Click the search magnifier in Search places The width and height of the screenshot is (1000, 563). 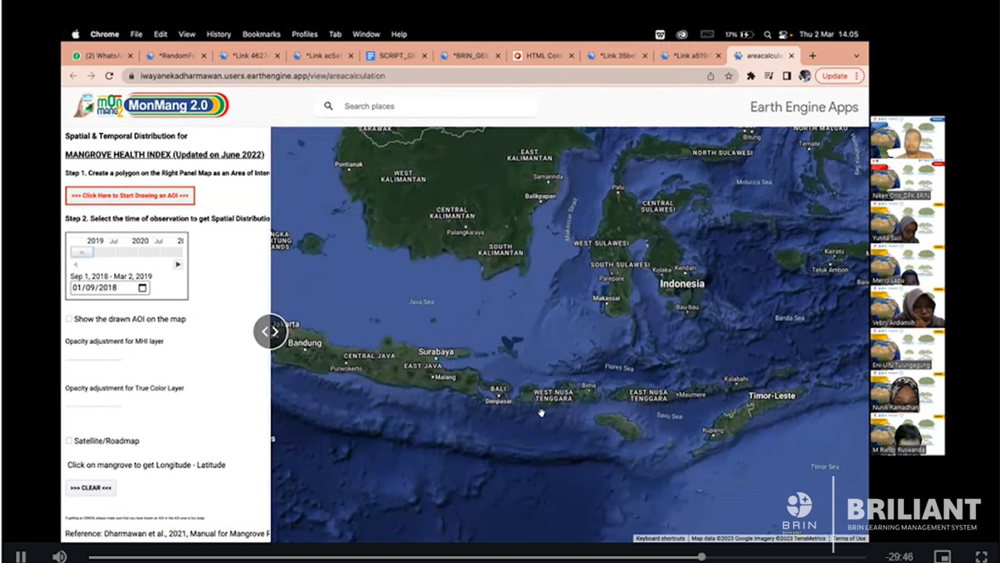[328, 106]
